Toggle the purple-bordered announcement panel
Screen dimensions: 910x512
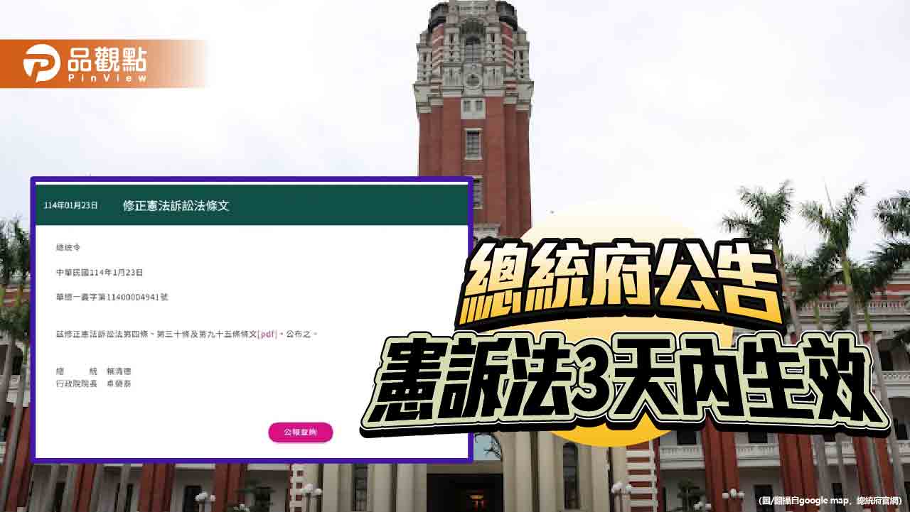(250, 320)
